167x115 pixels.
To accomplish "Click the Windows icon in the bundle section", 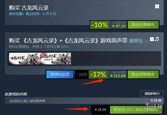I will pyautogui.click(x=152, y=39).
